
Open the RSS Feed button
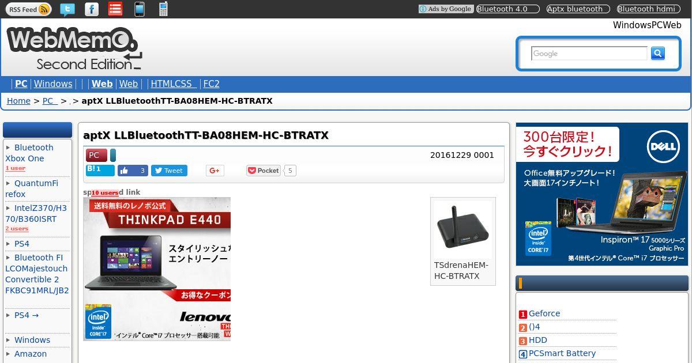29,9
